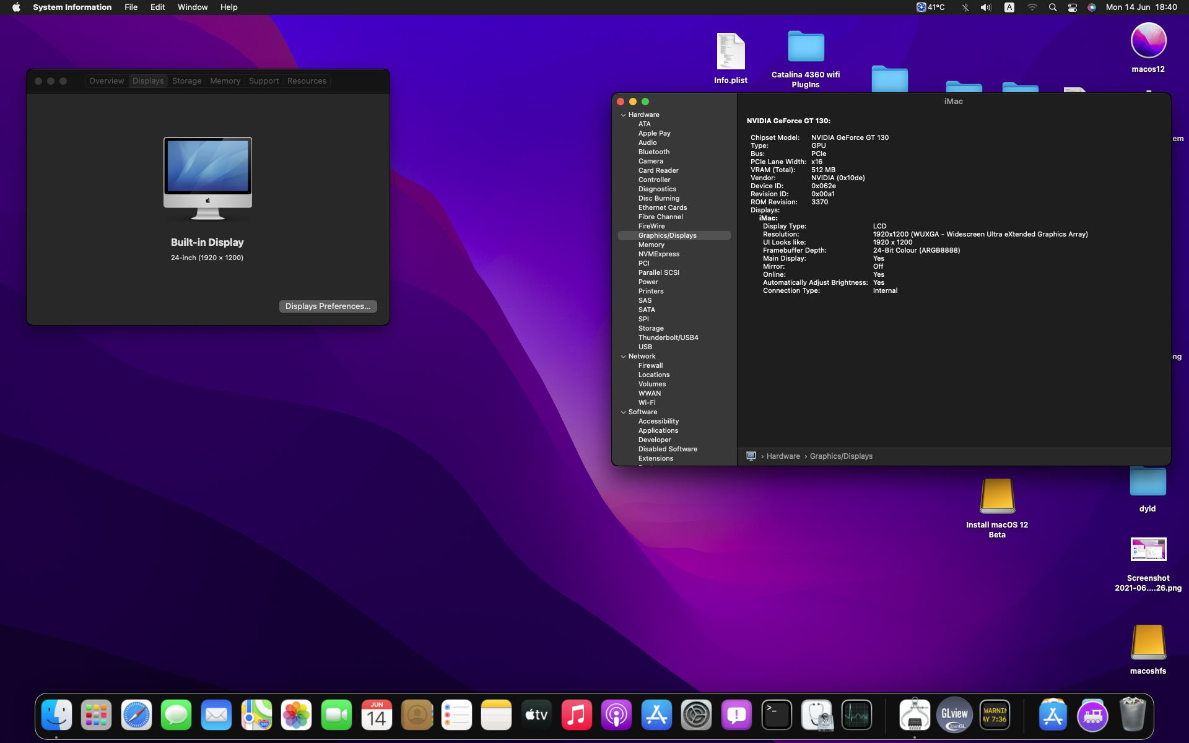Switch to the Storage tab
Viewport: 1189px width, 743px height.
(186, 81)
